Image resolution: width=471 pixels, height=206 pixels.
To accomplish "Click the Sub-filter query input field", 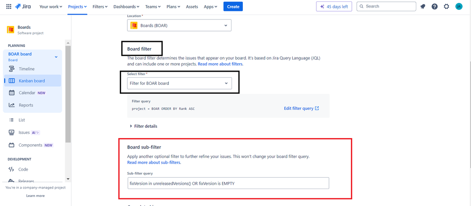I will tap(228, 183).
